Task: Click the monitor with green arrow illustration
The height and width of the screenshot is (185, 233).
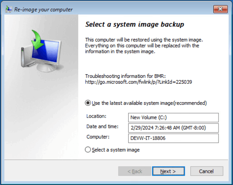Action: 42,51
